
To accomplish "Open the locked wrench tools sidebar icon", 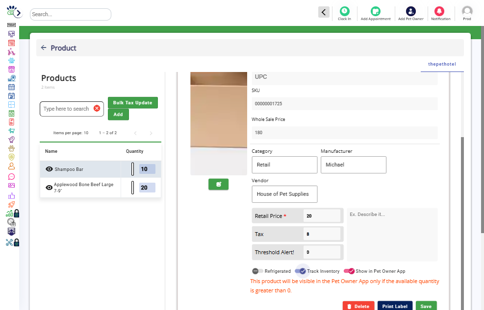I will pyautogui.click(x=12, y=242).
